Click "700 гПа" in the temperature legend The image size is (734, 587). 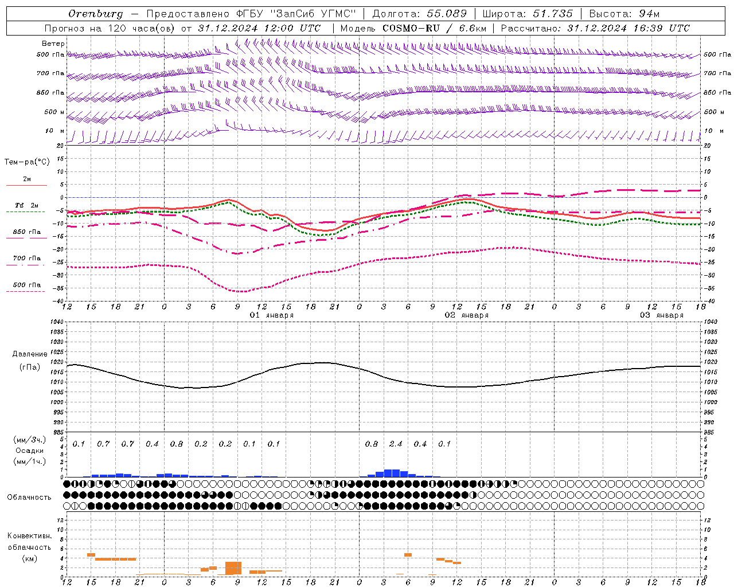coord(27,259)
